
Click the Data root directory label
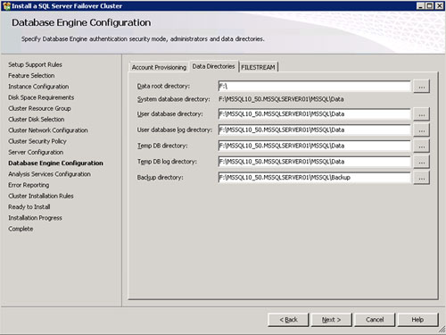pos(163,86)
